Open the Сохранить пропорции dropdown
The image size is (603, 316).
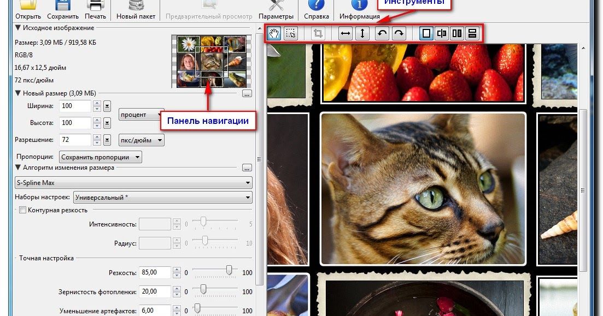(x=101, y=157)
